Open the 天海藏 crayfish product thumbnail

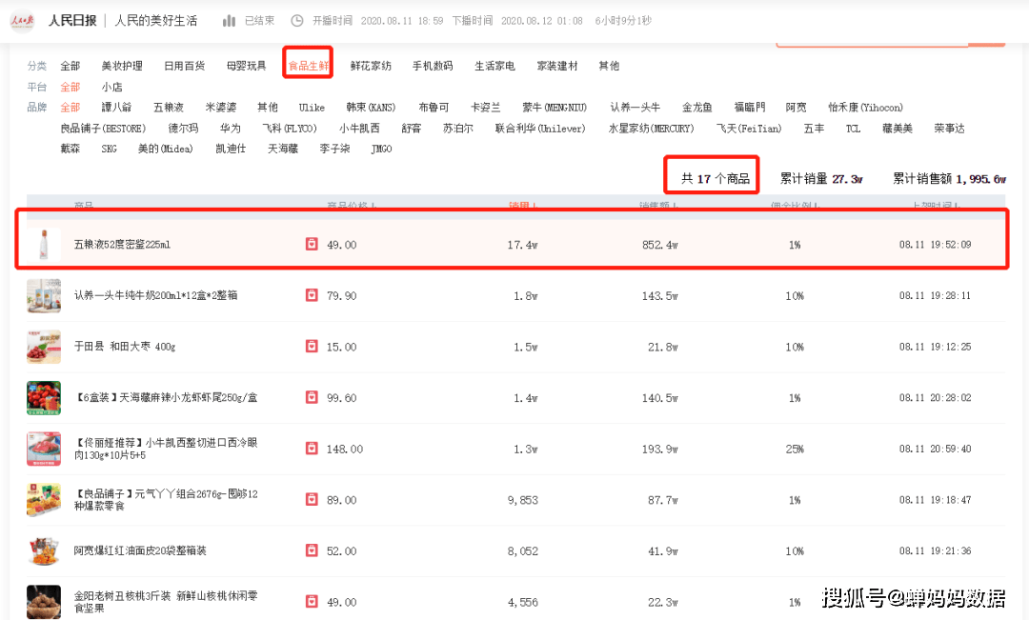(x=44, y=398)
